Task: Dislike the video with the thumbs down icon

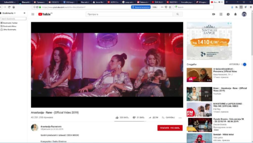Action: click(x=134, y=117)
